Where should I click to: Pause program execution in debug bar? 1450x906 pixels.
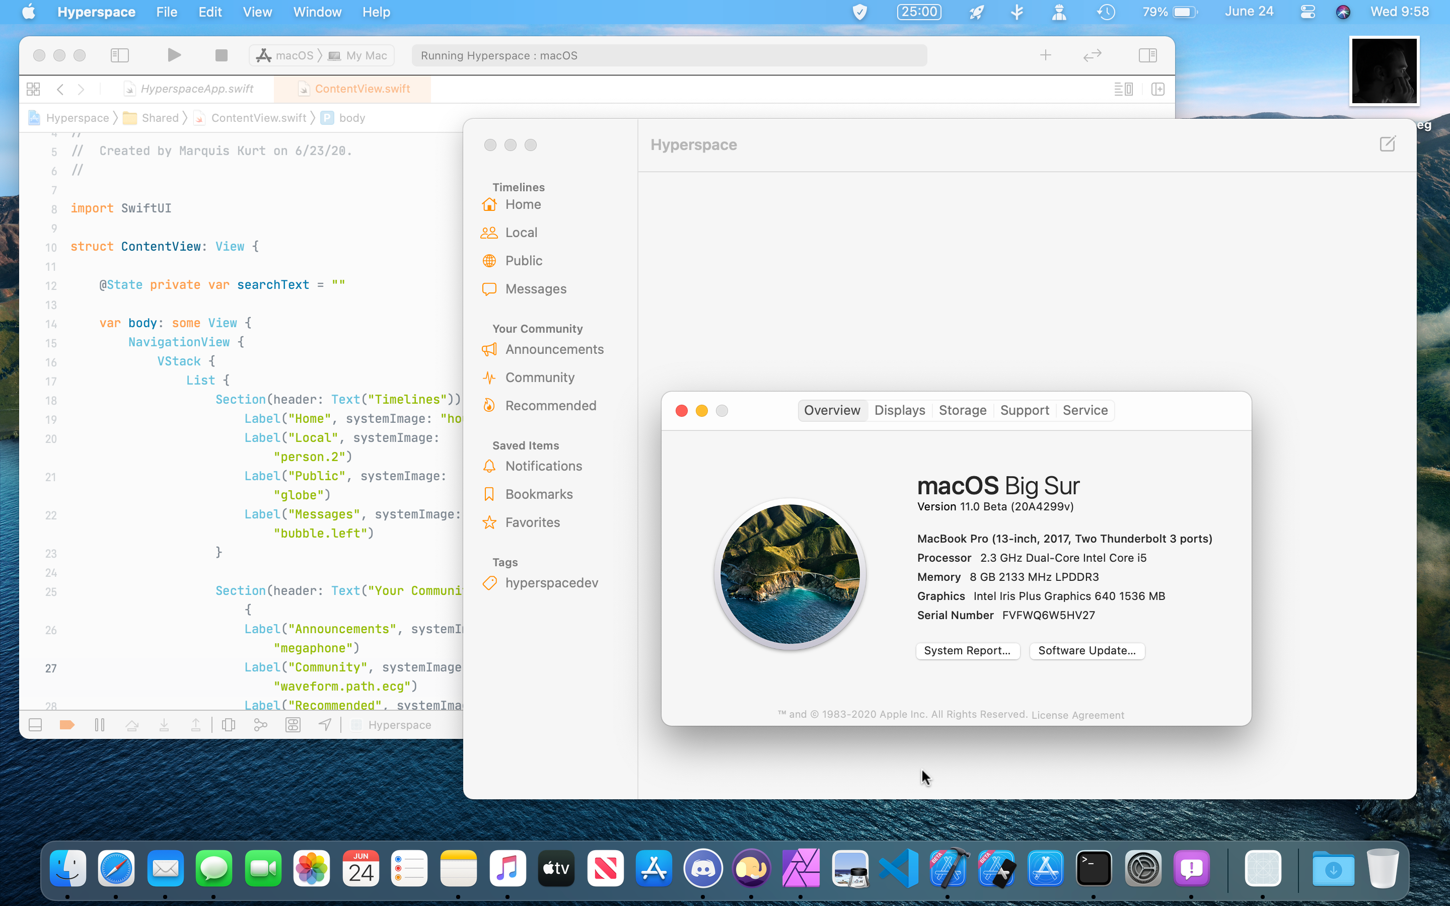pos(100,725)
